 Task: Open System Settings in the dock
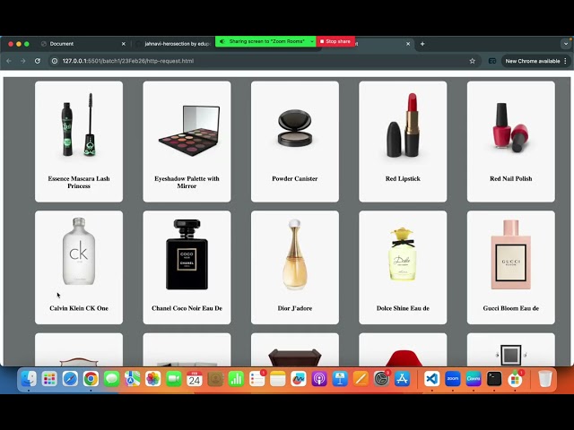[x=381, y=379]
